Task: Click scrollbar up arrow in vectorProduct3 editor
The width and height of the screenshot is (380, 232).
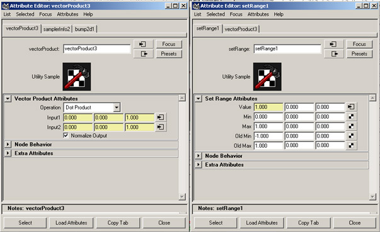Action: point(182,97)
